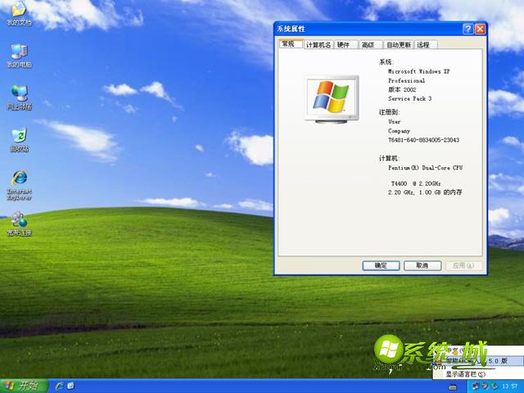
Task: Click the tray icon beside the clock
Action: (494, 386)
